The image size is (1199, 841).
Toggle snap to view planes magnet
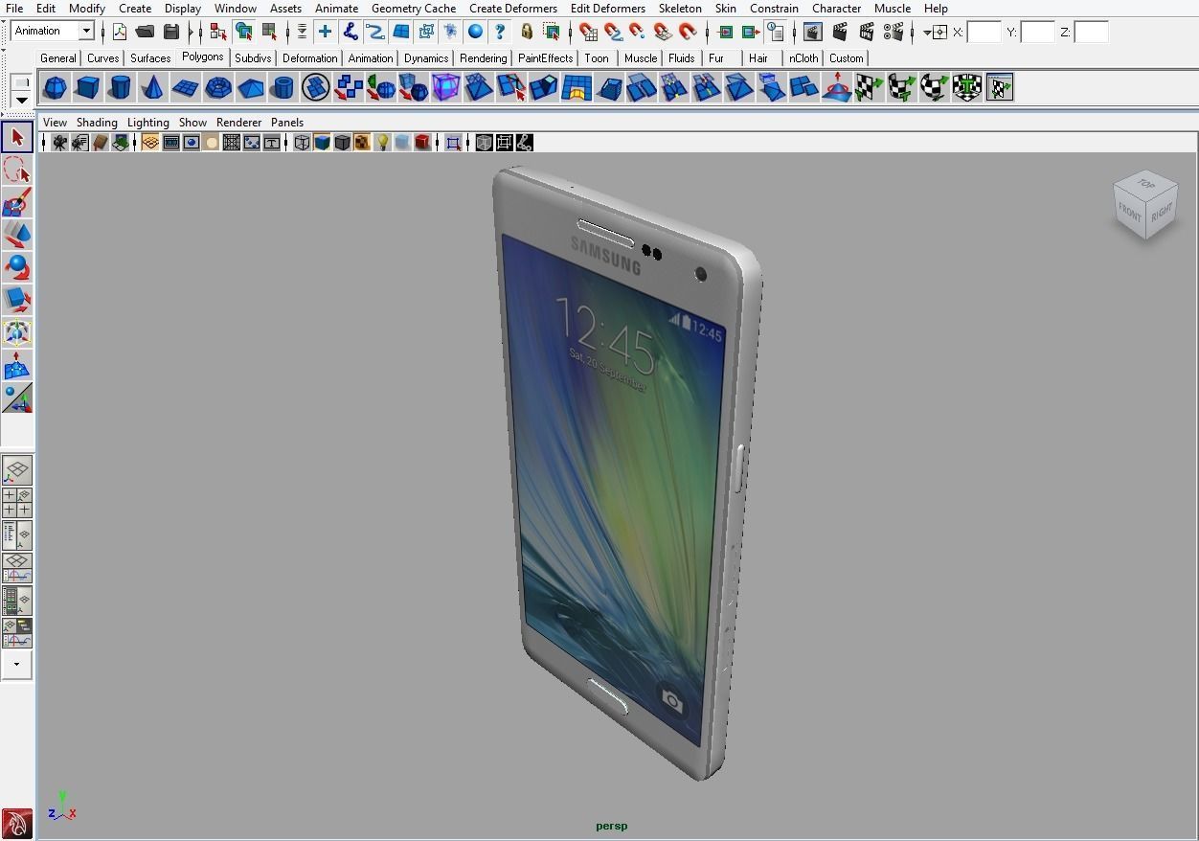pos(662,32)
